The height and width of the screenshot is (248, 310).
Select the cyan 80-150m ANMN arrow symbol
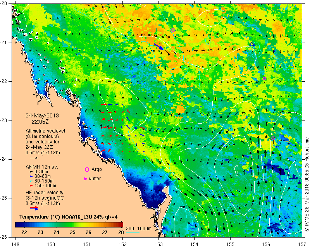click(x=31, y=181)
